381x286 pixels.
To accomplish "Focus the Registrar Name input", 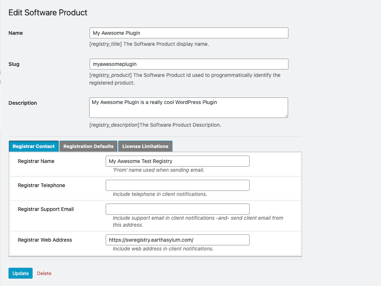I will tap(177, 161).
